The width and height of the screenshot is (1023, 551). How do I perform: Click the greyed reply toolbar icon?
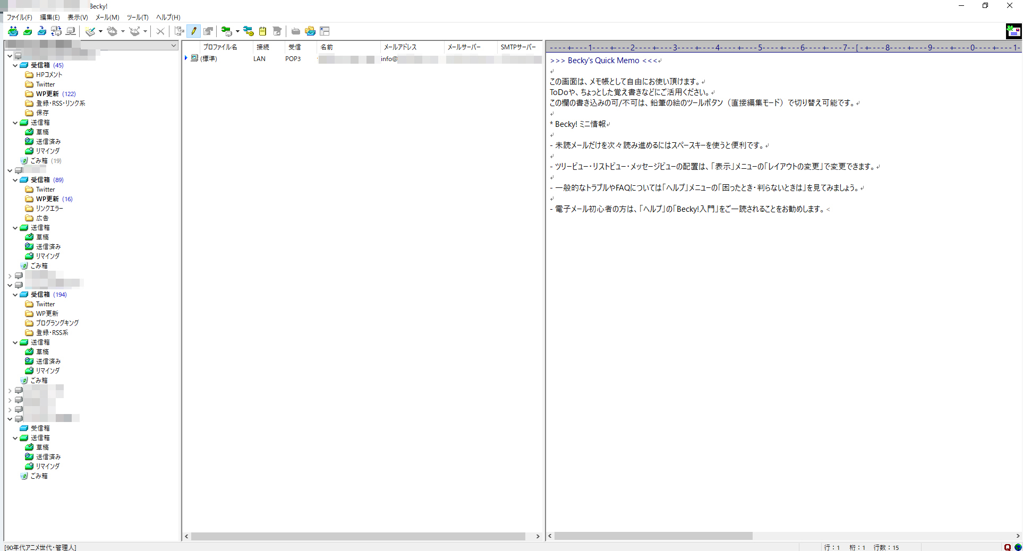(x=112, y=31)
